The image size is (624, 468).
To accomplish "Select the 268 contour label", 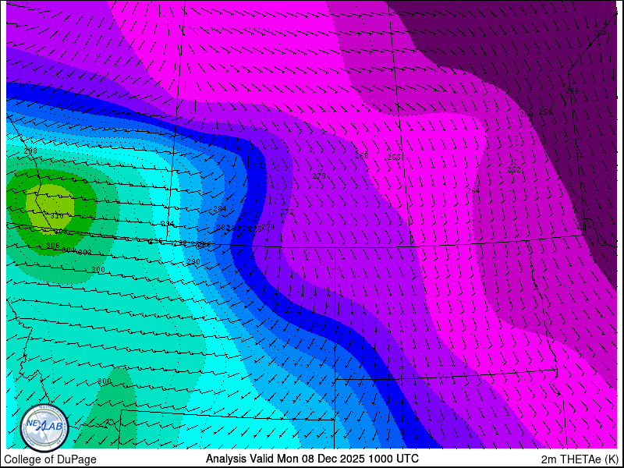I will [x=362, y=155].
